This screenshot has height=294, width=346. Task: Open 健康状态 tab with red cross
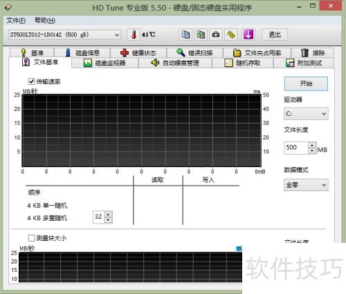[x=138, y=53]
